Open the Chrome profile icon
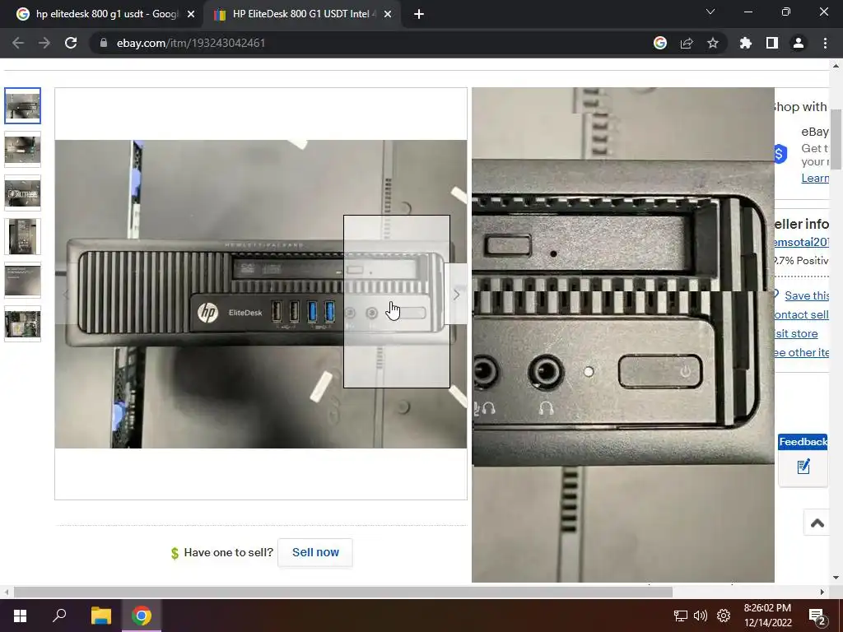843x632 pixels. (x=799, y=43)
